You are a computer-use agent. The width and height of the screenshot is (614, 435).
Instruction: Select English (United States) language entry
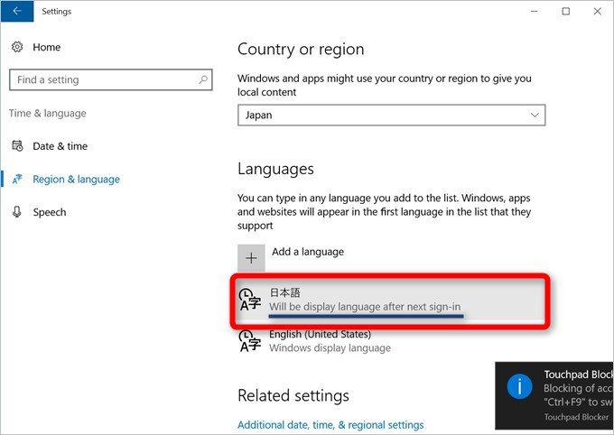tap(321, 335)
